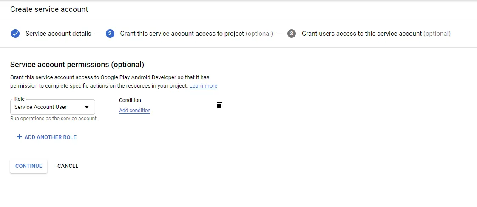Click the plus icon beside Add Another Role
The image size is (477, 207).
[19, 137]
